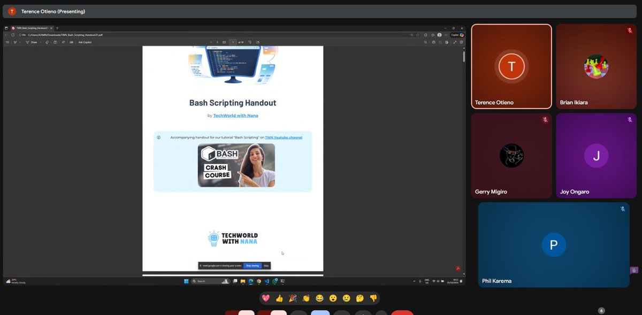The image size is (642, 315).
Task: Click the Bash Crash Course video thumbnail
Action: (x=236, y=165)
